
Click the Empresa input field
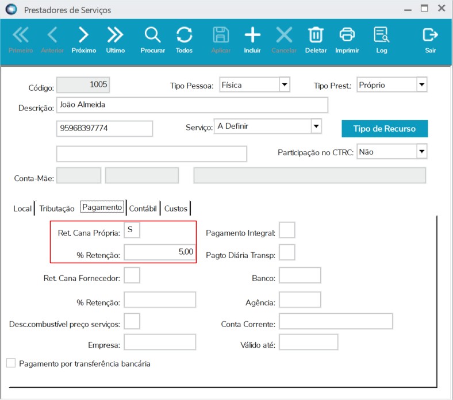tap(160, 342)
